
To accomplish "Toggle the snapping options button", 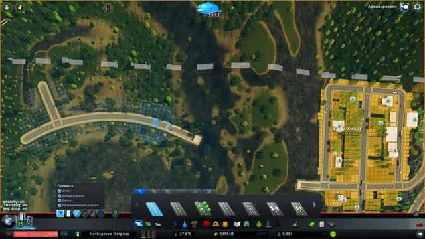I will pos(60,214).
